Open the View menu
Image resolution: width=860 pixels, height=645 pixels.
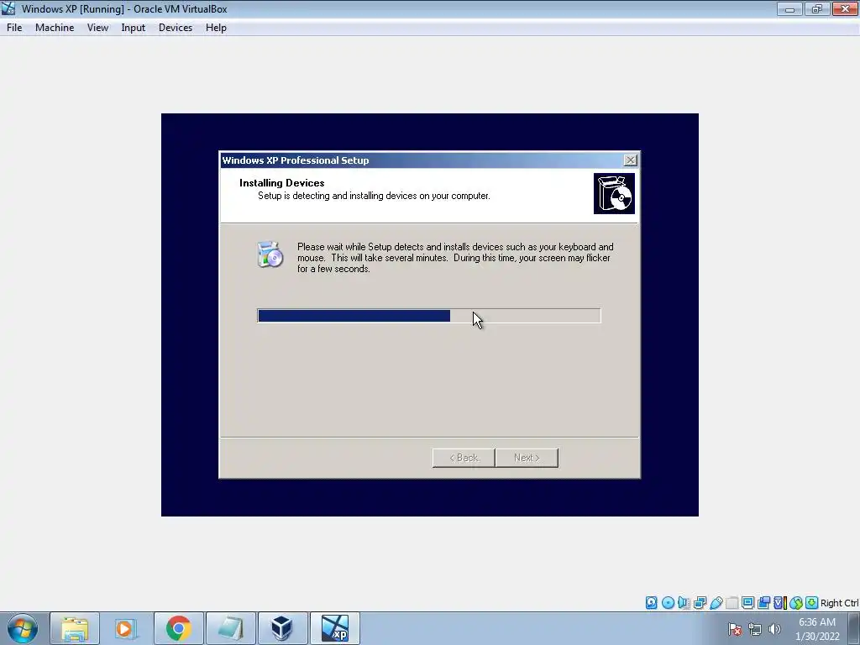(97, 28)
